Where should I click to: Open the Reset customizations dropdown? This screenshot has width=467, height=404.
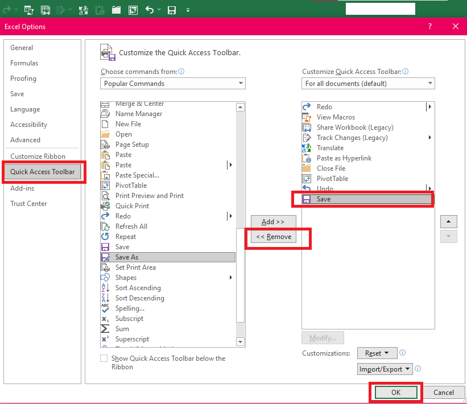(x=377, y=353)
